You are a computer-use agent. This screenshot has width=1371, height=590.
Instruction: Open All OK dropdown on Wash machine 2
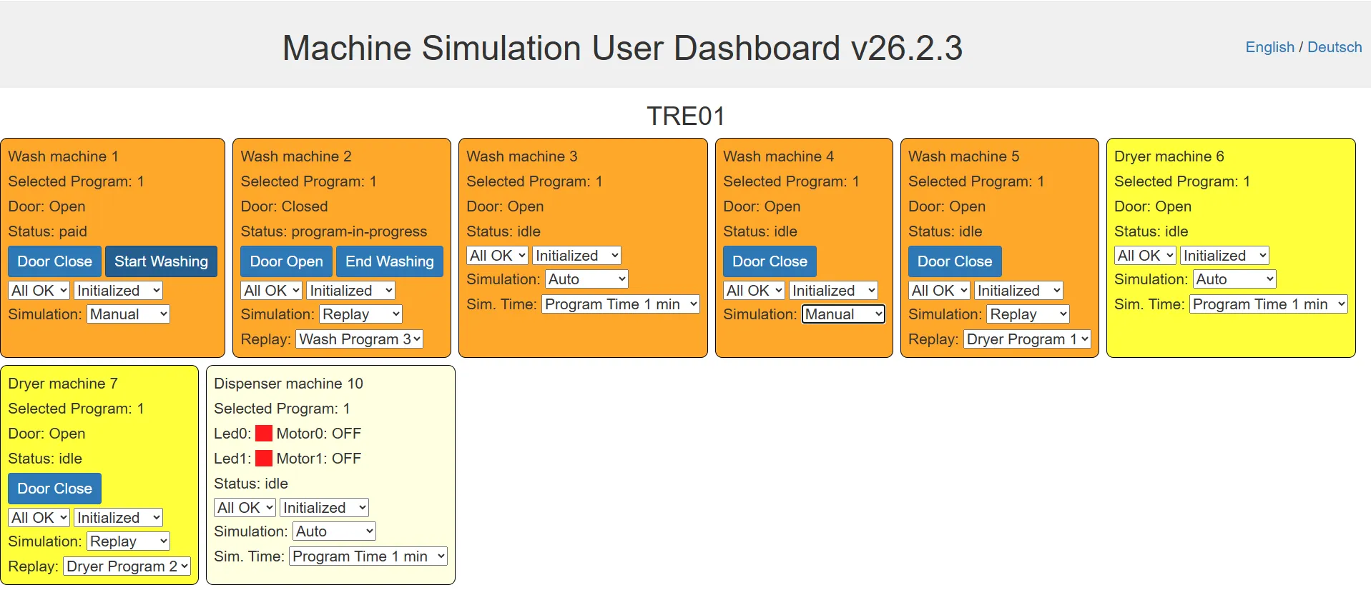(272, 291)
